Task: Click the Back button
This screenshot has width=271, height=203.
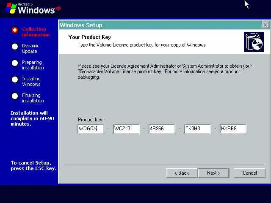Action: (x=182, y=173)
